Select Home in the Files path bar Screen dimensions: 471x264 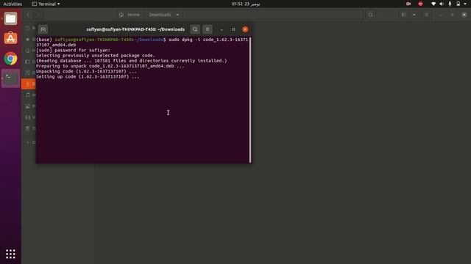click(130, 15)
